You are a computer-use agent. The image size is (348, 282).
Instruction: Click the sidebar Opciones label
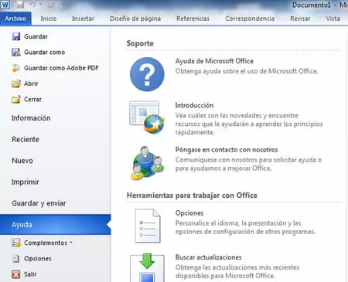[38, 259]
